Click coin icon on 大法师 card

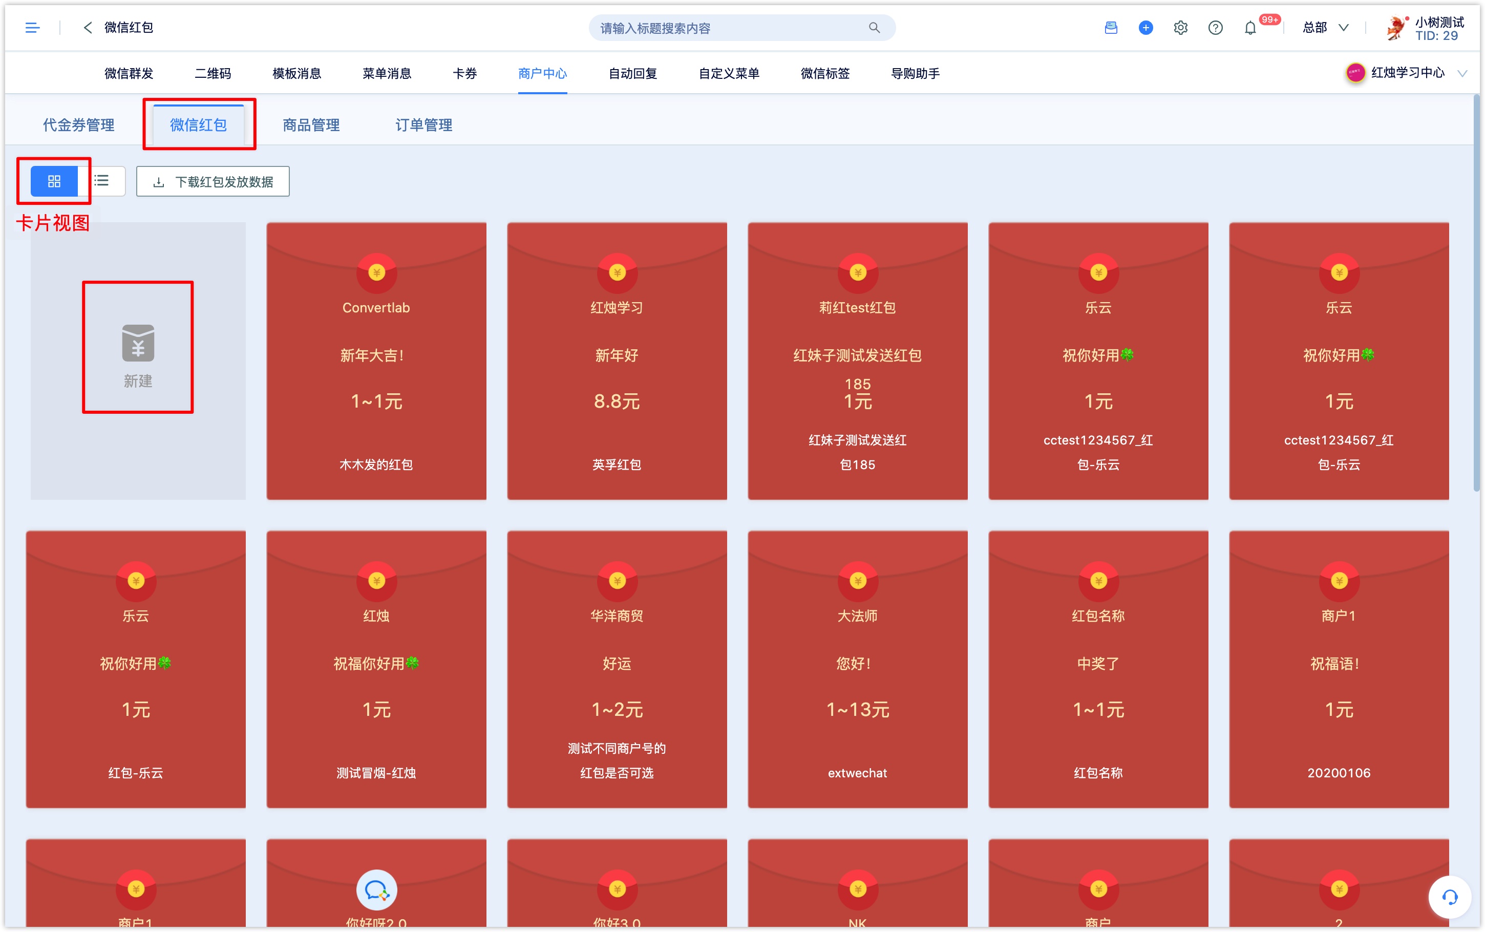pos(858,581)
